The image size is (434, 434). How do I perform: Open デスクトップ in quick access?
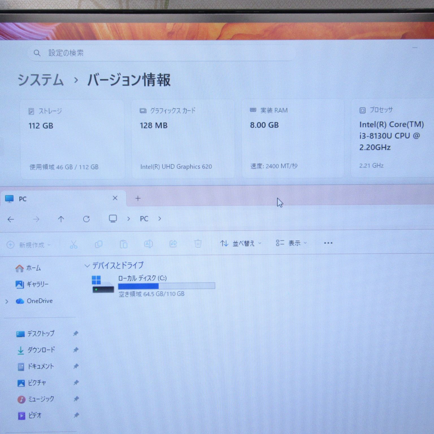pyautogui.click(x=35, y=334)
